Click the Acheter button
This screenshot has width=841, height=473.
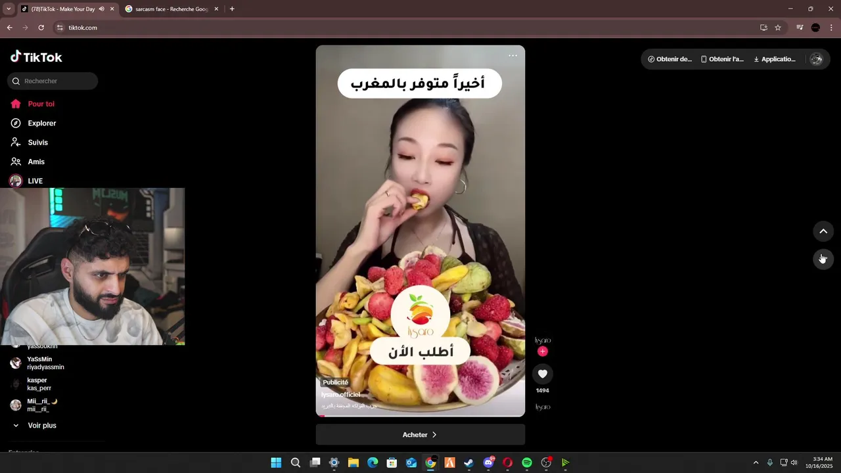click(x=420, y=435)
